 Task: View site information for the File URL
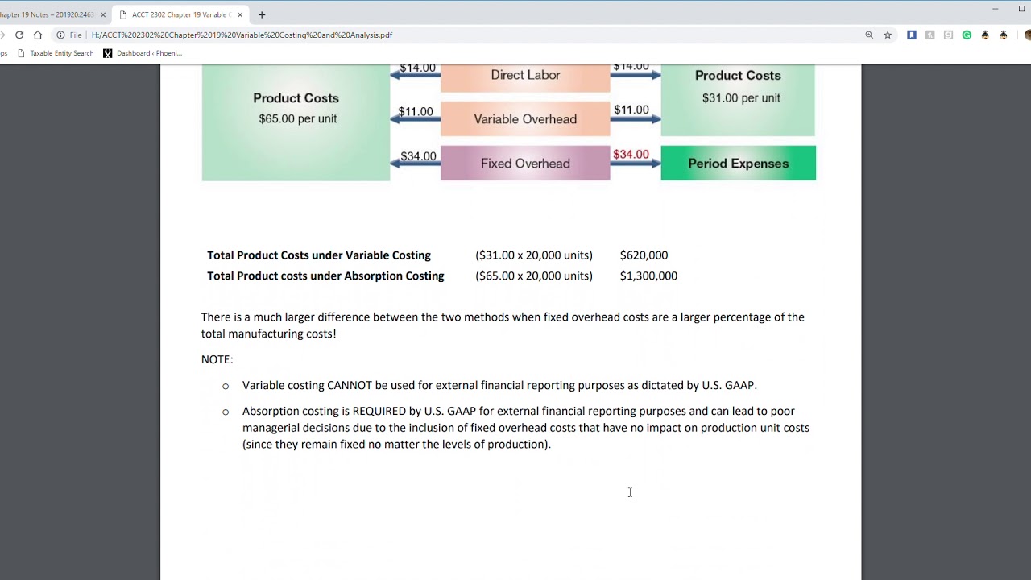[x=60, y=35]
